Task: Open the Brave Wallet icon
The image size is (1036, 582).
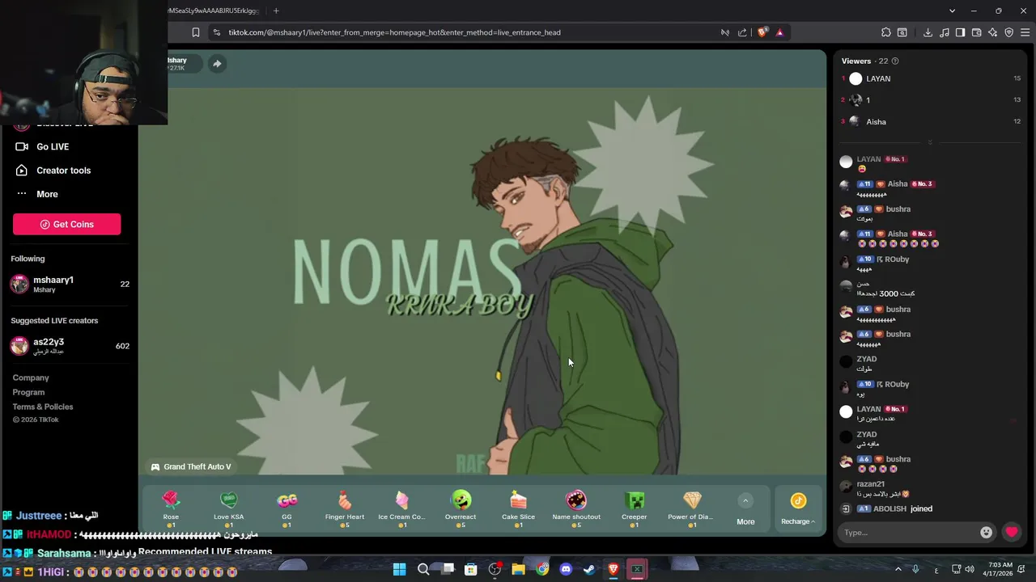Action: [x=977, y=32]
